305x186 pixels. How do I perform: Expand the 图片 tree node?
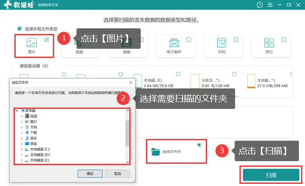(22, 122)
